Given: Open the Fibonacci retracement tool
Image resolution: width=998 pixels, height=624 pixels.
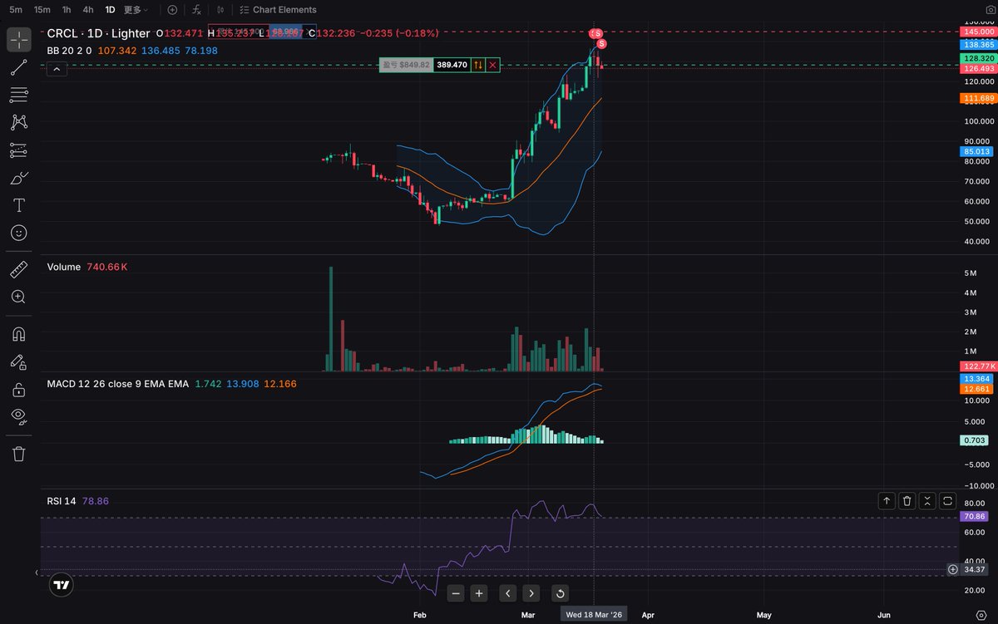Looking at the screenshot, I should [18, 95].
